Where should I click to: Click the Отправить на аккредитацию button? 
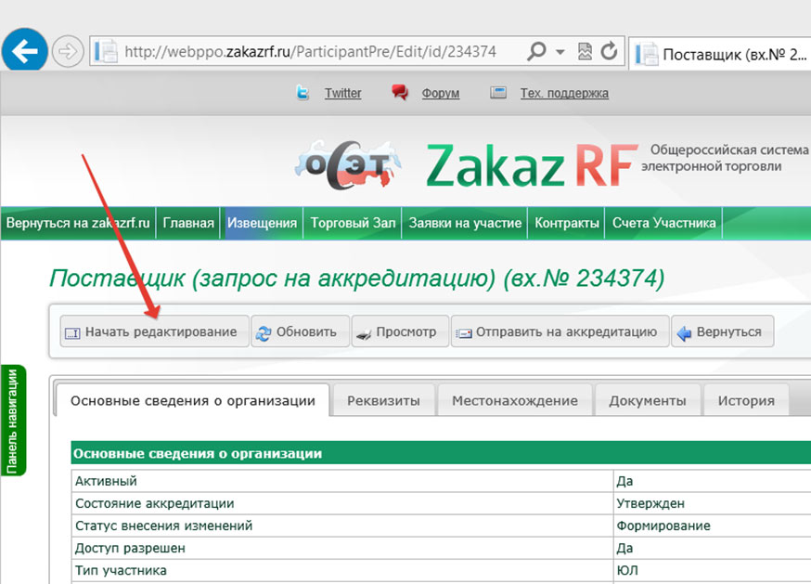tap(560, 331)
